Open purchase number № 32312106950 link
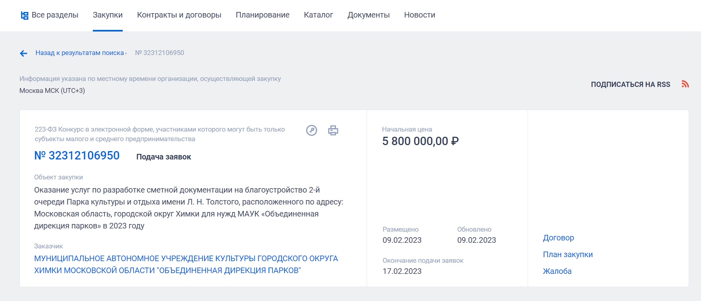This screenshot has height=301, width=701. click(77, 155)
